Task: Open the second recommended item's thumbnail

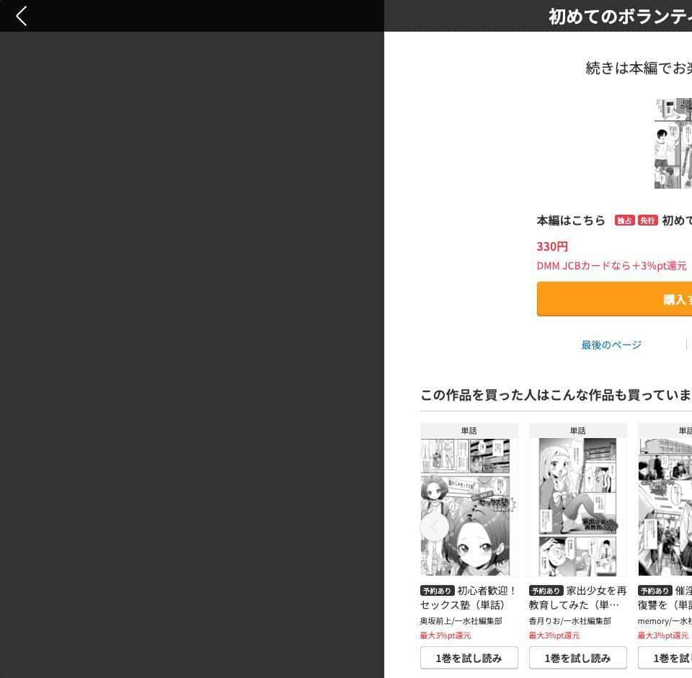Action: click(577, 507)
